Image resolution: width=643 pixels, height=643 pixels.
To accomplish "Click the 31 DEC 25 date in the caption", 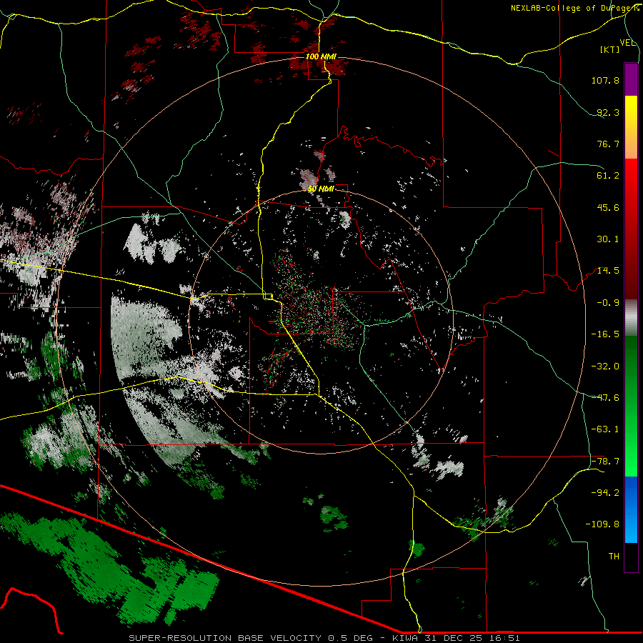I will pyautogui.click(x=454, y=638).
